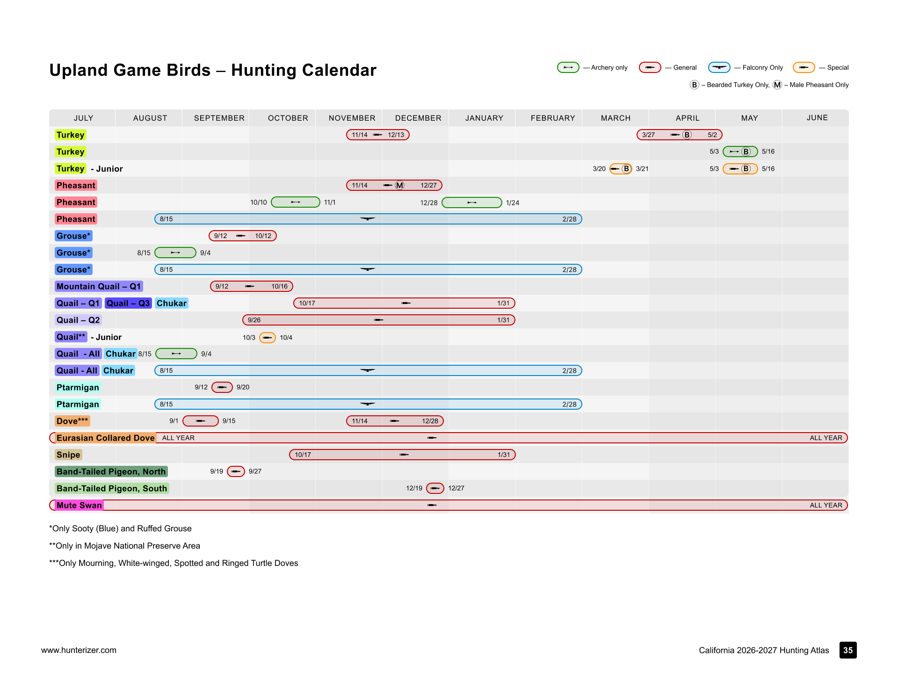This screenshot has width=898, height=695.
Task: Click the Mute Swan label
Action: [79, 505]
